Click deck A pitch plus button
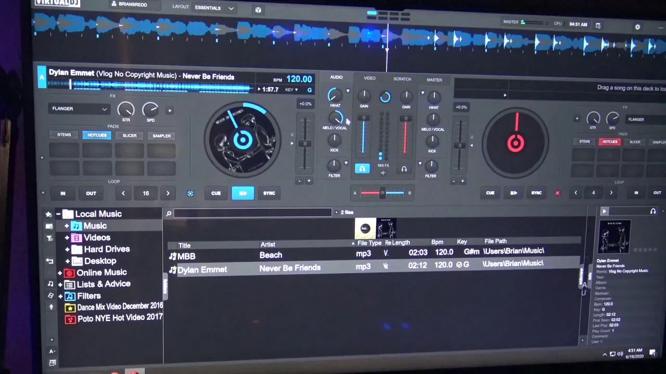 (309, 181)
